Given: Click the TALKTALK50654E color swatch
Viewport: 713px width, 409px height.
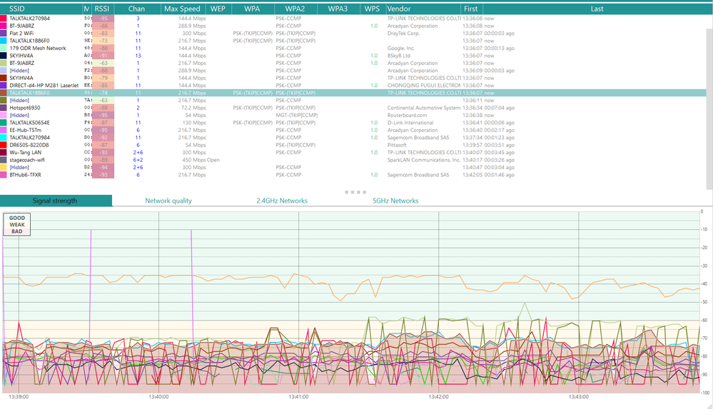Looking at the screenshot, I should tap(3, 123).
